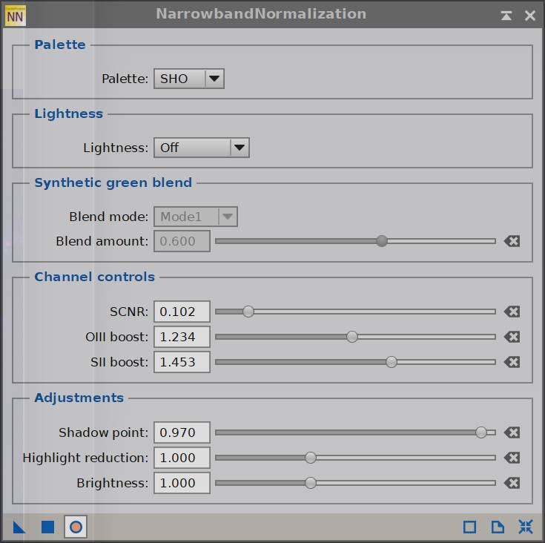Reset the Highlight reduction value
Viewport: 545px width, 543px height.
click(x=512, y=458)
